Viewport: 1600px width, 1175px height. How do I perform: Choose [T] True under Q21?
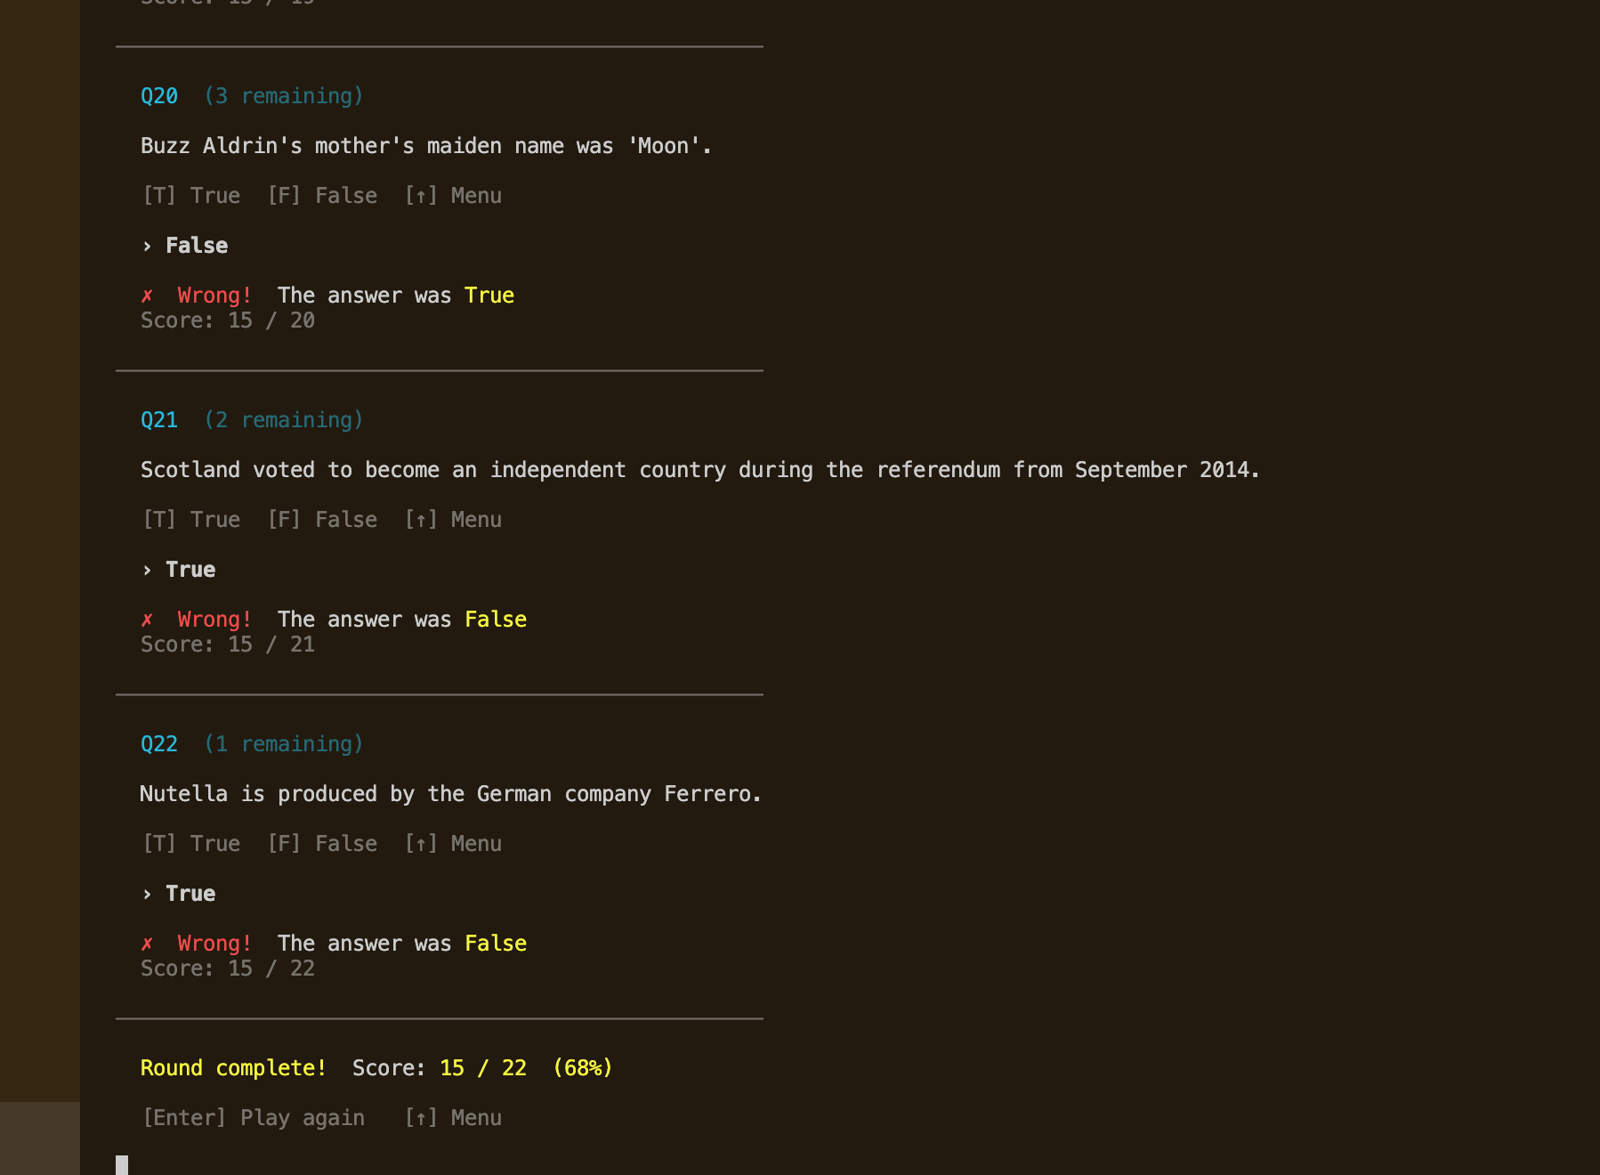191,520
